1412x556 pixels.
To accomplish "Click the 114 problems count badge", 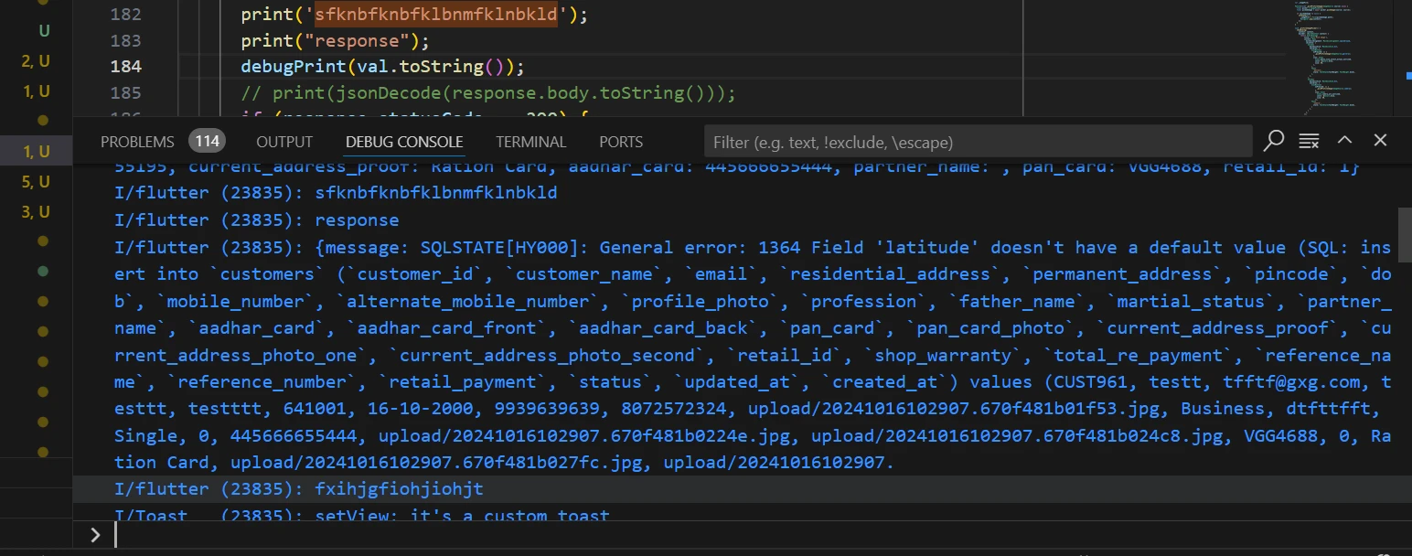I will click(x=208, y=141).
